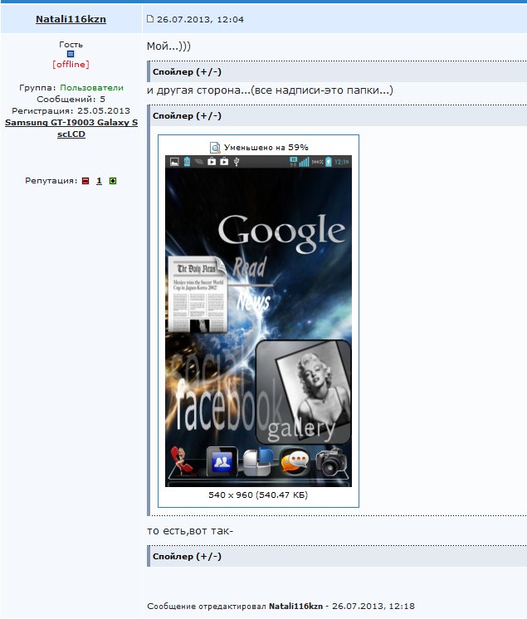Image resolution: width=527 pixels, height=619 pixels.
Task: Click the Мой...))) post text
Action: click(168, 46)
